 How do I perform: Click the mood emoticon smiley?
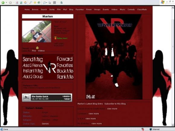pos(37,48)
